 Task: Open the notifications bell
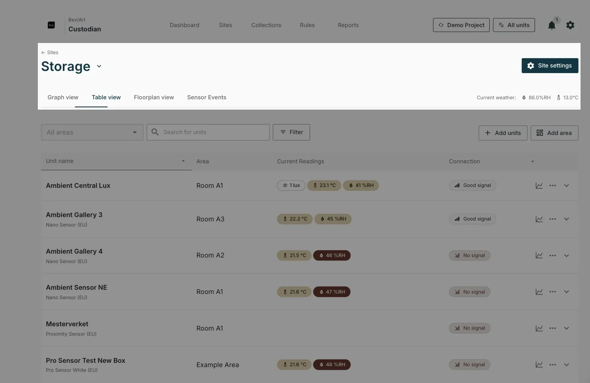pos(552,25)
